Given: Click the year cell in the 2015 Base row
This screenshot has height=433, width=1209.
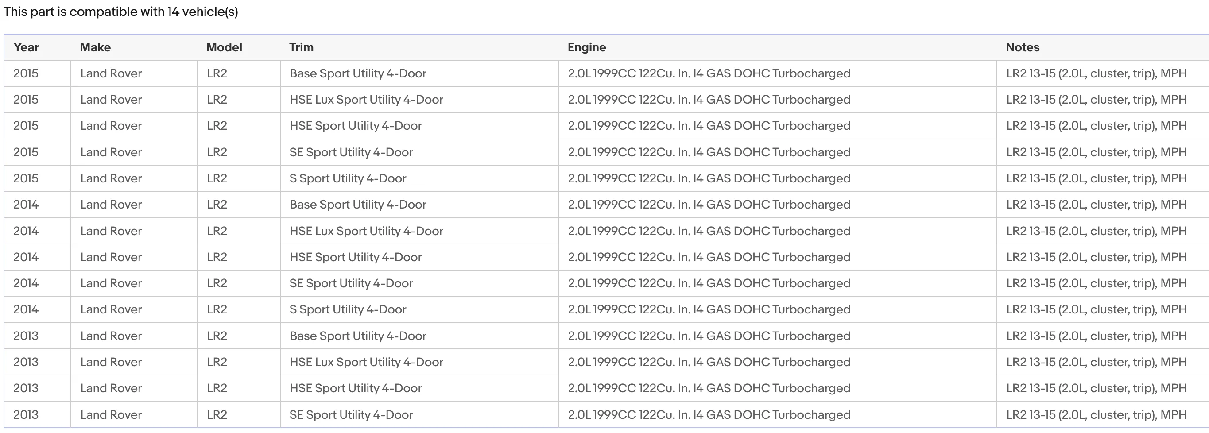Looking at the screenshot, I should coord(38,73).
